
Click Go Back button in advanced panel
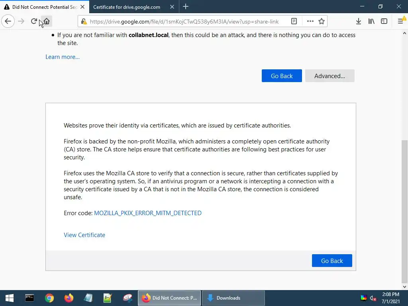[332, 261]
